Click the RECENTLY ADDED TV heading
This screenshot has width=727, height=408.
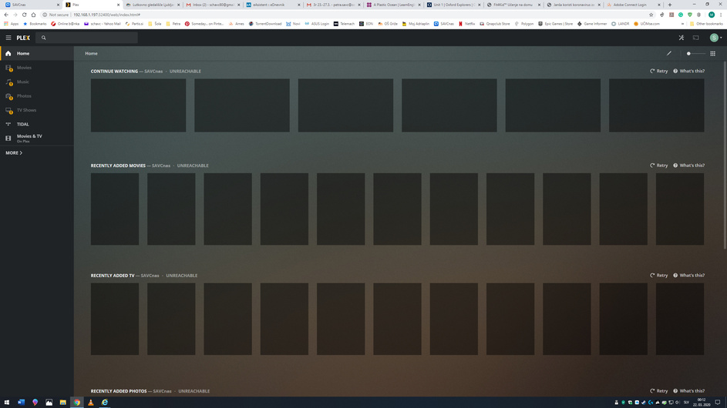(113, 276)
